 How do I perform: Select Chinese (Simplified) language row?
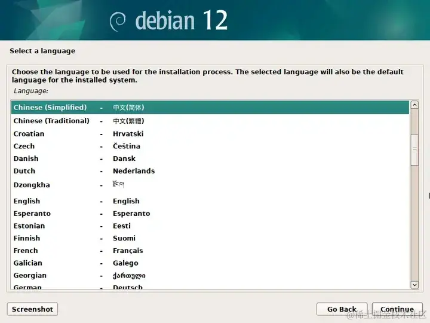(210, 108)
